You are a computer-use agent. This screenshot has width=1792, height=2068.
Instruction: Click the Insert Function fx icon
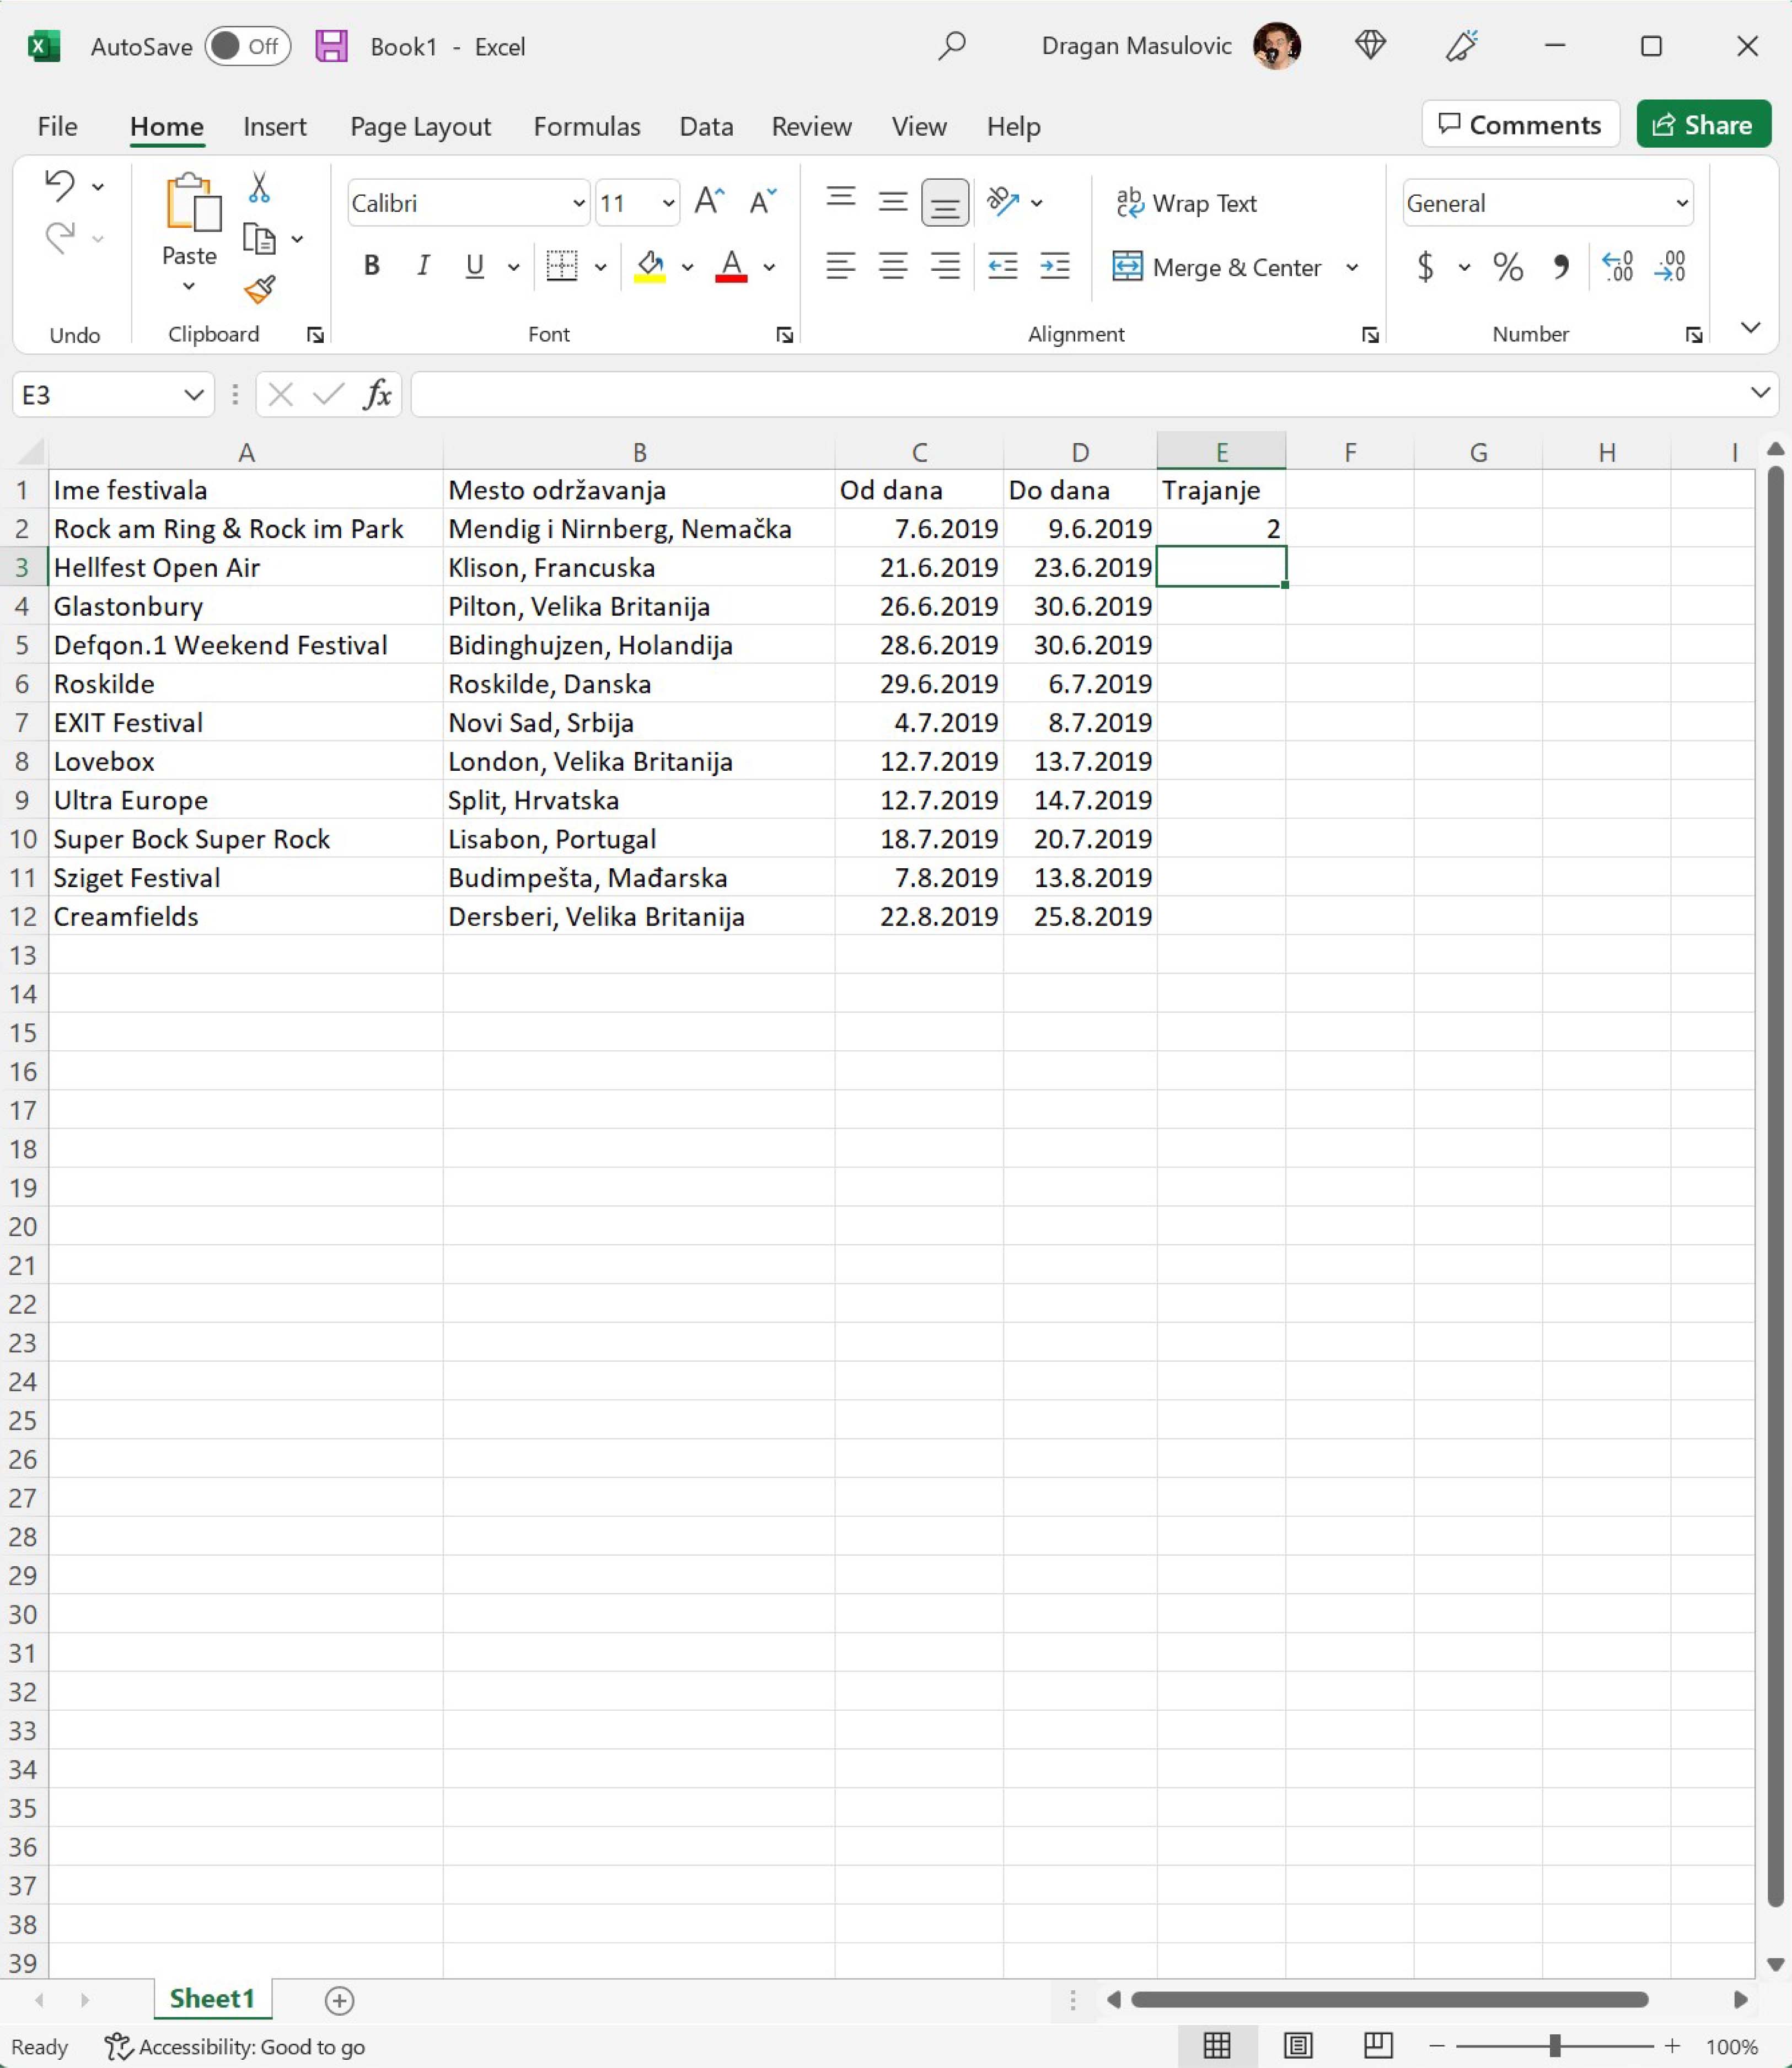(x=377, y=395)
